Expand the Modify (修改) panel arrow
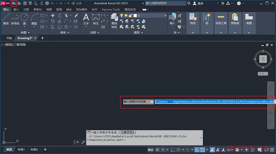 click(68, 33)
